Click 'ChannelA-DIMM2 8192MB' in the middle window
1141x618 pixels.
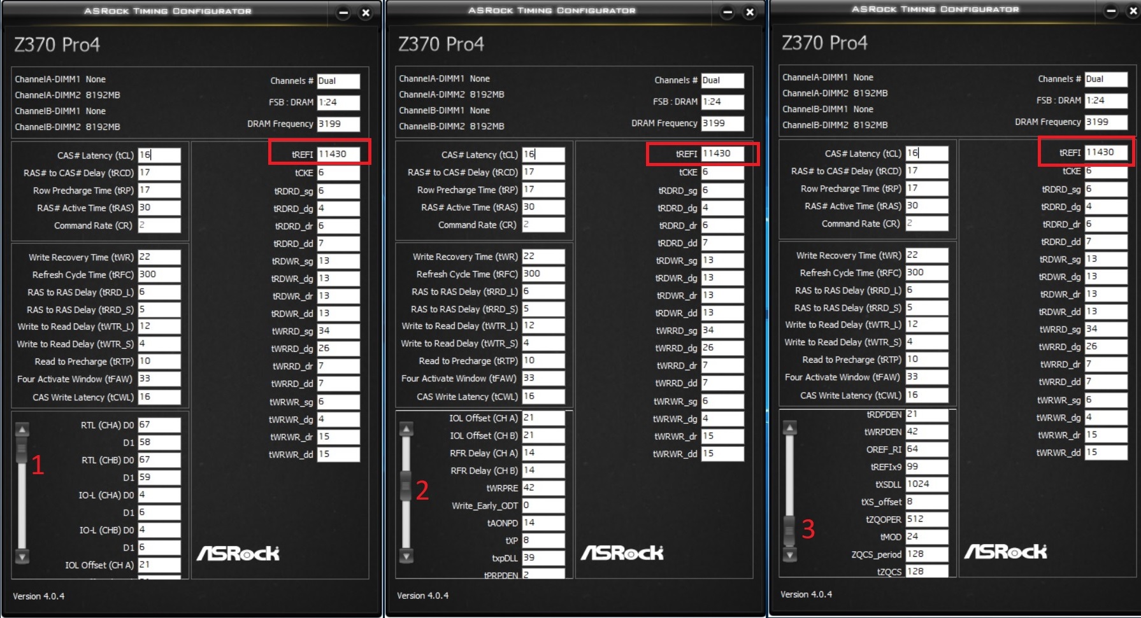click(x=452, y=94)
